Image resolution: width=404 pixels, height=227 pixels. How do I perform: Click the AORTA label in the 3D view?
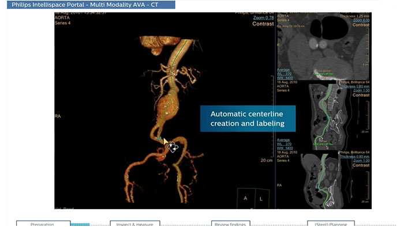click(x=62, y=18)
